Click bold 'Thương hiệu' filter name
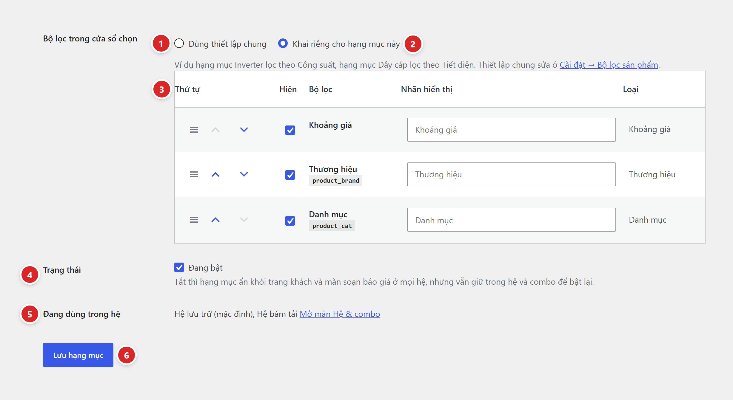Image resolution: width=733 pixels, height=400 pixels. [333, 169]
